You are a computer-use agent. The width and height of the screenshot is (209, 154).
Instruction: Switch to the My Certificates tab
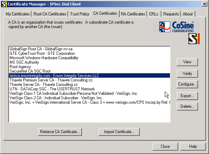pyautogui.click(x=18, y=14)
